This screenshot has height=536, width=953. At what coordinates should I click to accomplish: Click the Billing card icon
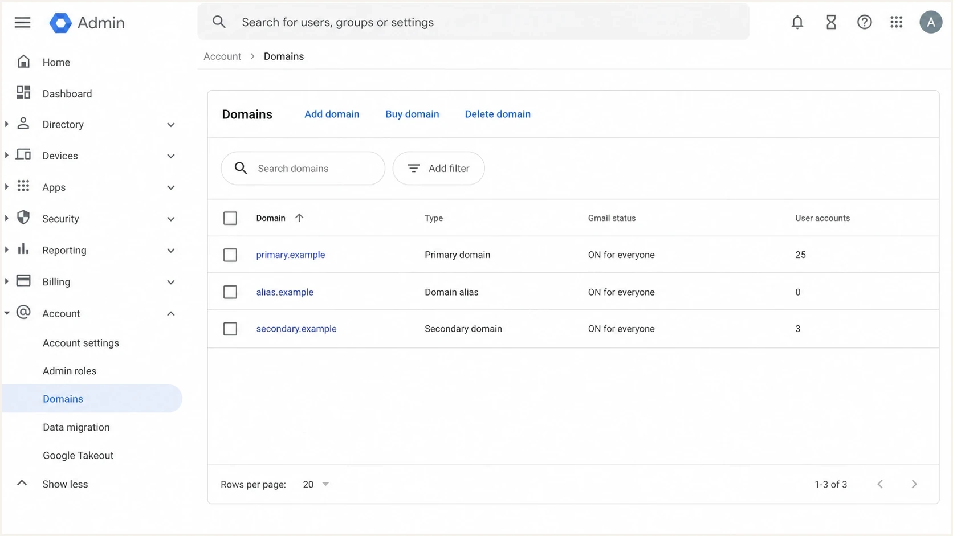click(x=23, y=280)
